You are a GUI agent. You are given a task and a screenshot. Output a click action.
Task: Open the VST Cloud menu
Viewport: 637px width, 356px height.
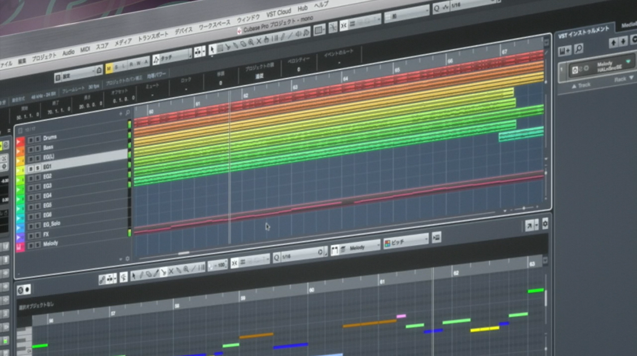pos(279,12)
